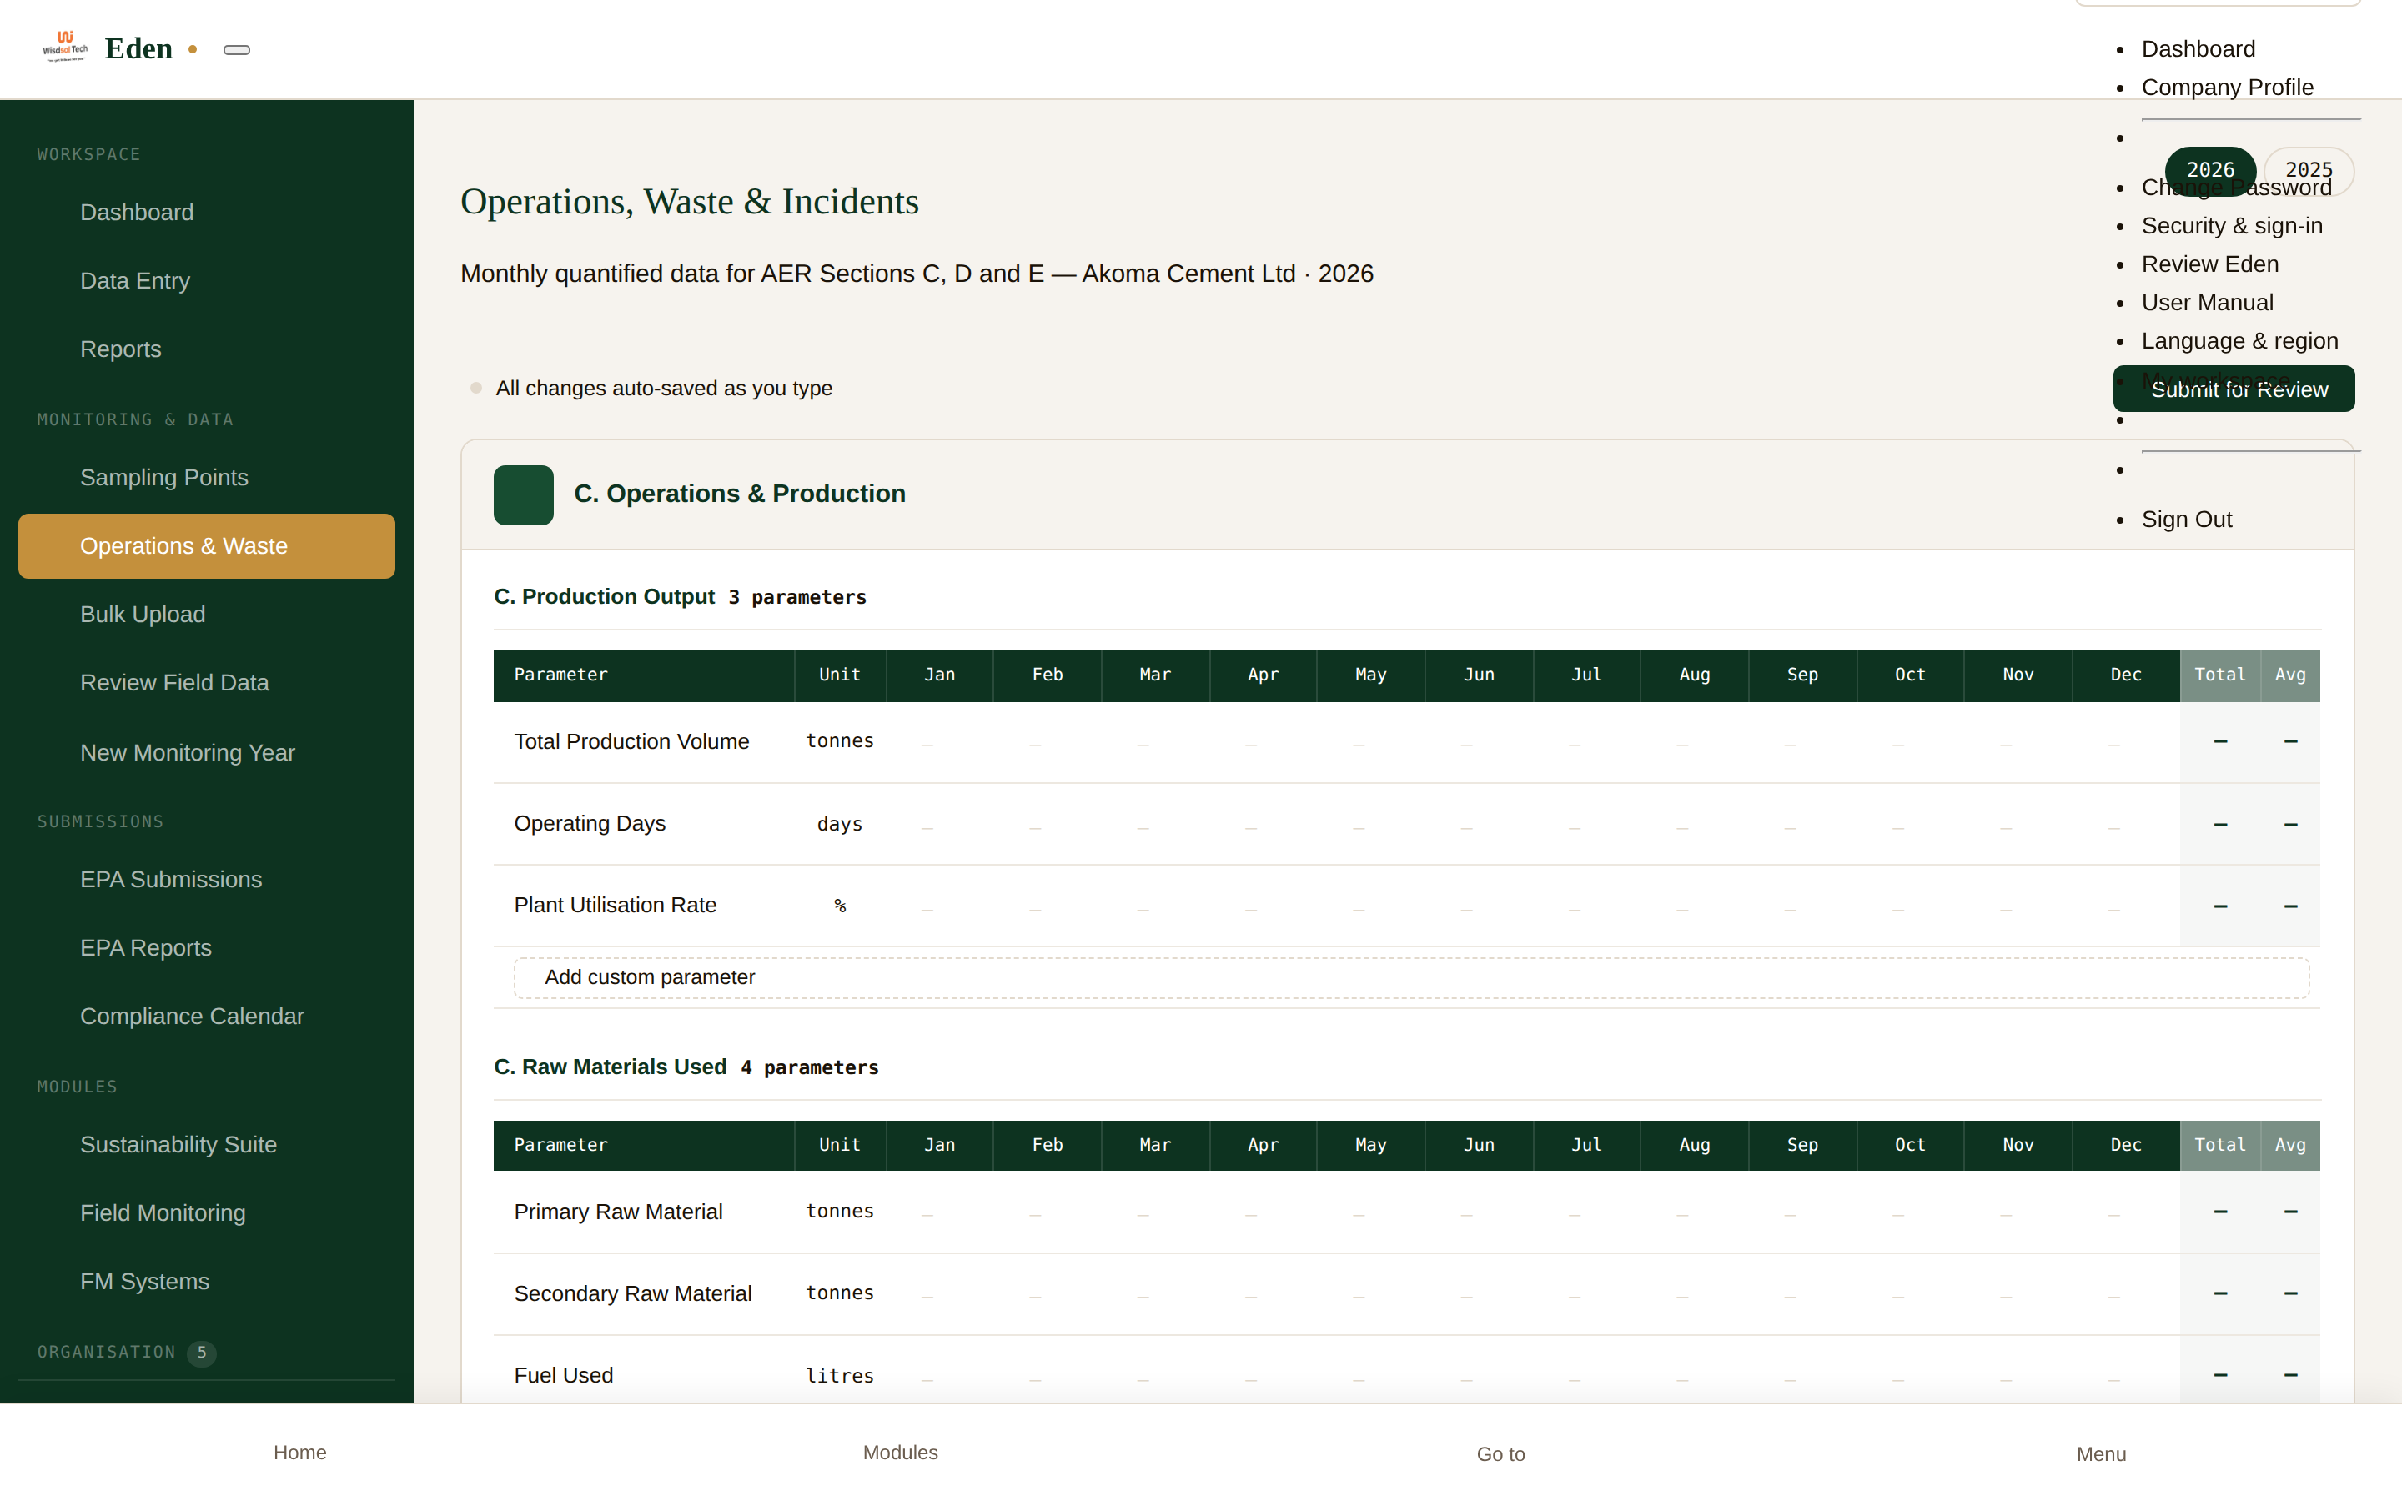The image size is (2402, 1501).
Task: Click Jan cell for Primary Raw Material
Action: point(939,1212)
